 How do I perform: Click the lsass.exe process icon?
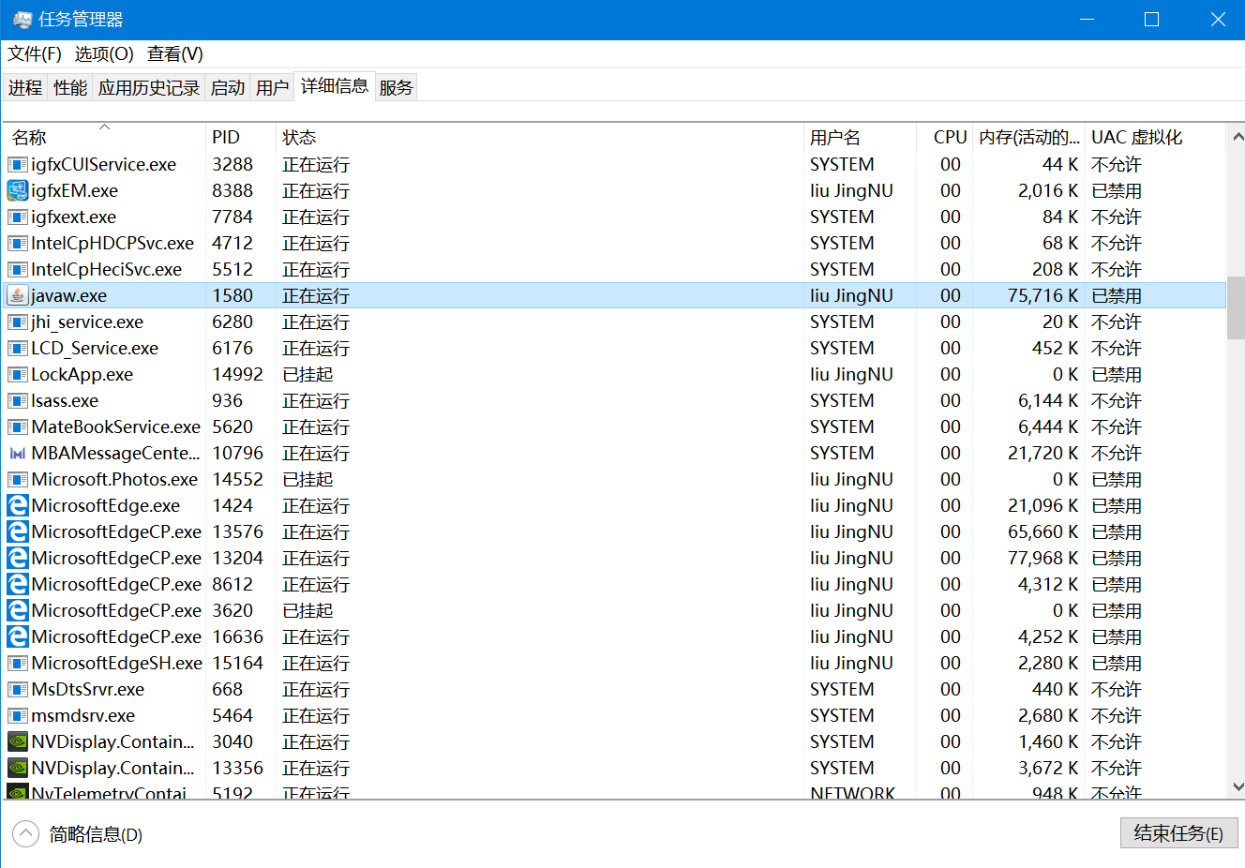tap(17, 401)
